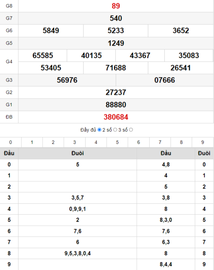Image resolution: width=214 pixels, height=270 pixels.
Task: Click the special prize number 380684
Action: click(x=116, y=117)
